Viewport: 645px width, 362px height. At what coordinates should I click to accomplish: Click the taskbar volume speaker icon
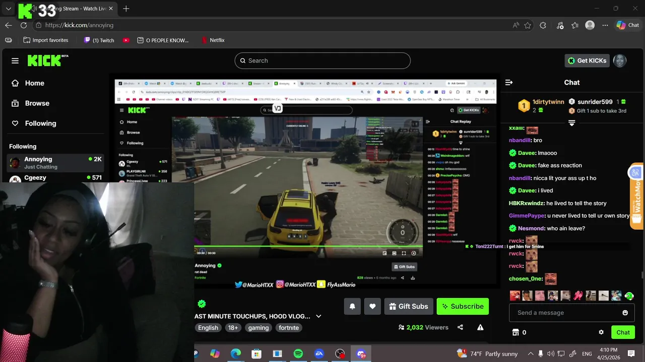pyautogui.click(x=550, y=354)
